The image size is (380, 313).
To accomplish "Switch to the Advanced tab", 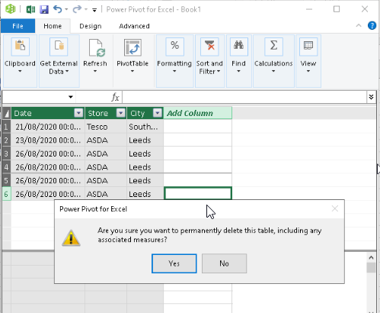I will point(134,26).
